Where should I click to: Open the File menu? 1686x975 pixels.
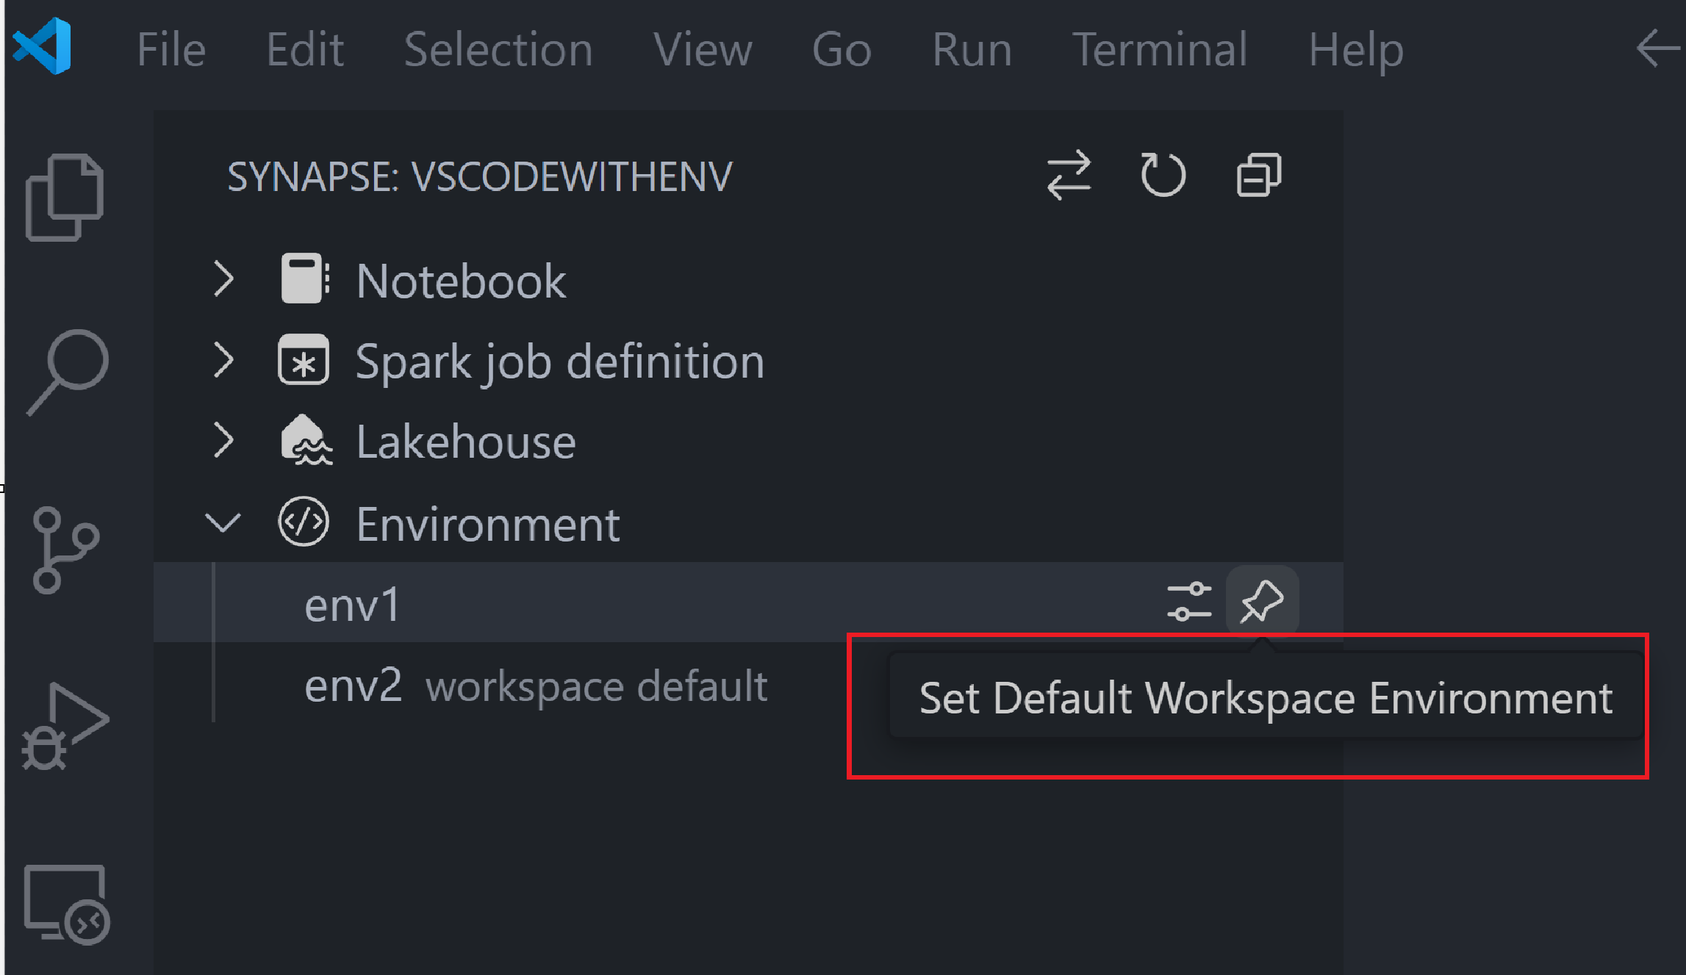[x=171, y=50]
